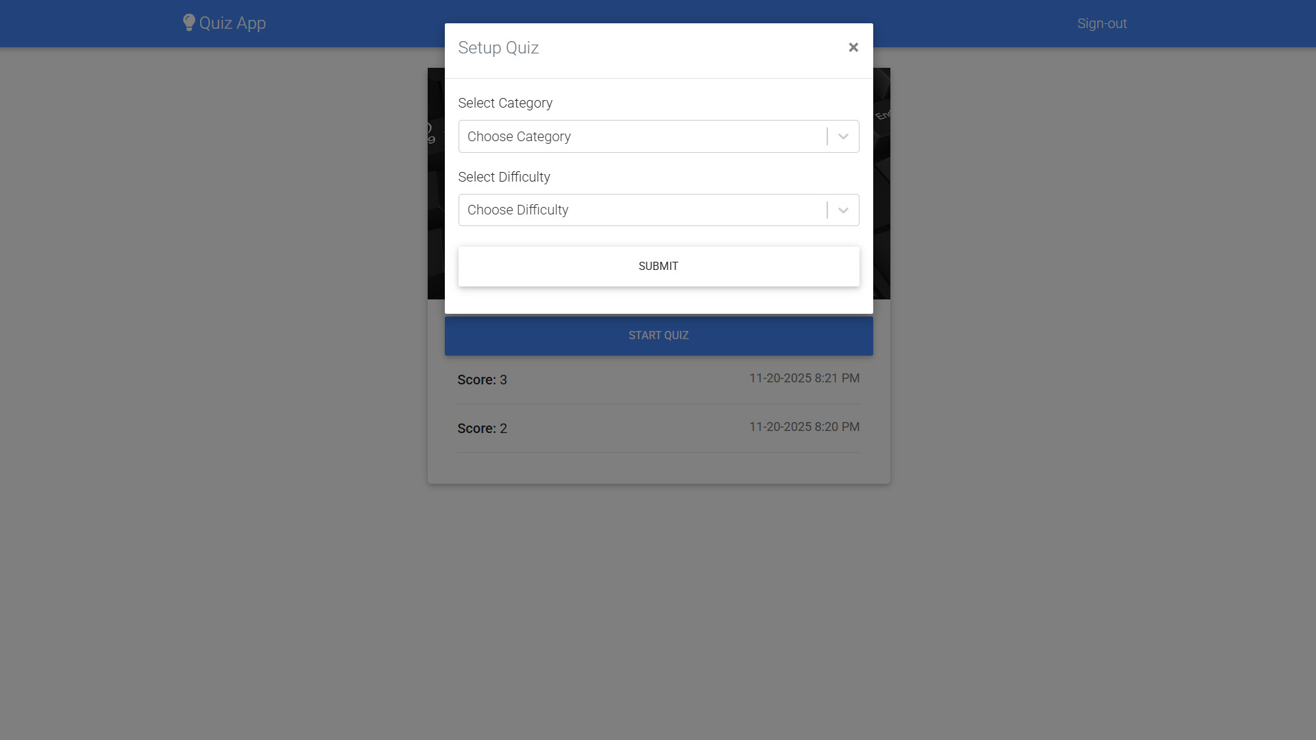This screenshot has width=1316, height=740.
Task: Click the 11-20-2025 8:21 PM timestamp
Action: pyautogui.click(x=804, y=378)
